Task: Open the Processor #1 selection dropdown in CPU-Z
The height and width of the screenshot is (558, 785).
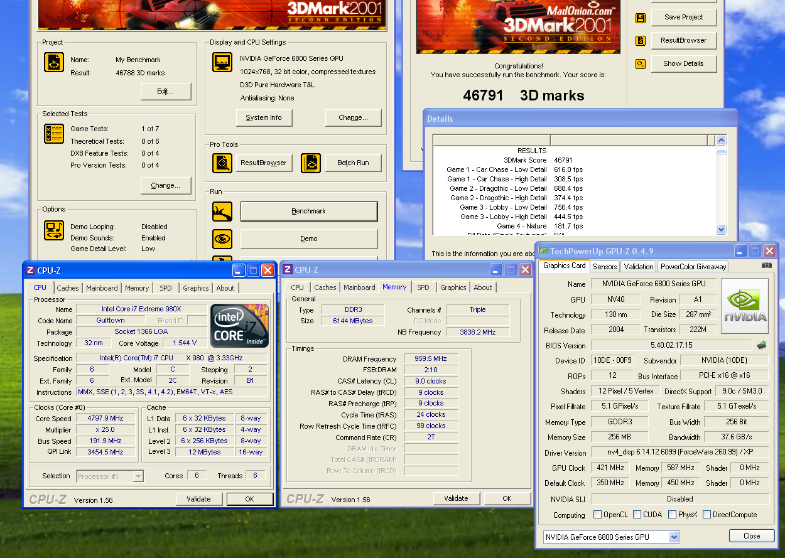Action: (138, 476)
